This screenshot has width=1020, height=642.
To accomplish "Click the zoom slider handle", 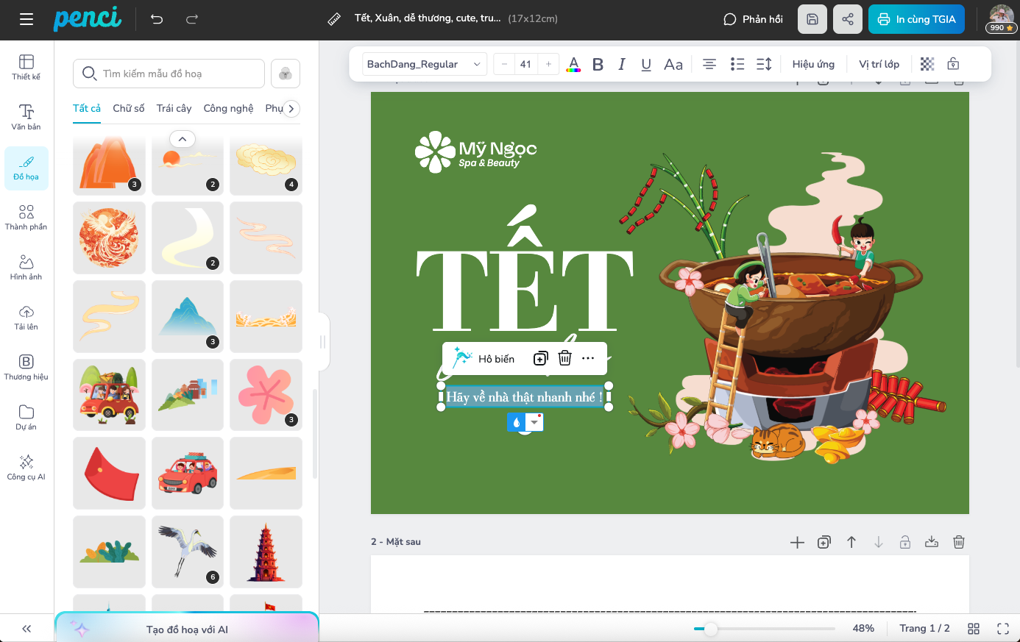I will pyautogui.click(x=710, y=629).
